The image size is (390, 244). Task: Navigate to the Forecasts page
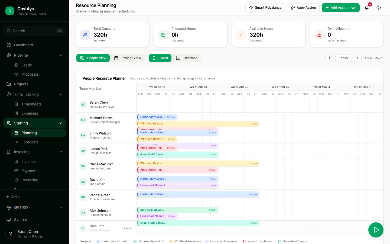[30, 142]
